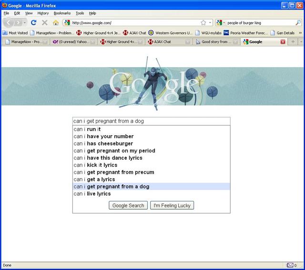This screenshot has height=270, width=305.
Task: Expand bookmarks toolbar overflow chevron
Action: 300,33
